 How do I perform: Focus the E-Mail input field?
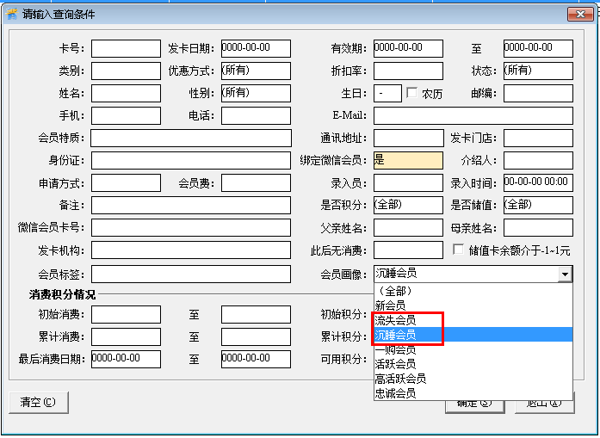[x=473, y=115]
